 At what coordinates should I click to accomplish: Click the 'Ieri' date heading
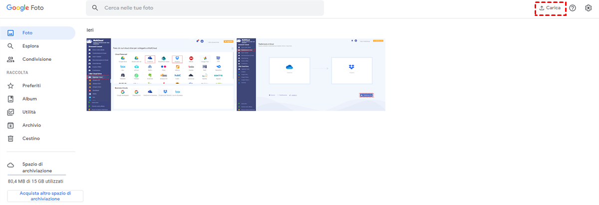(x=90, y=30)
